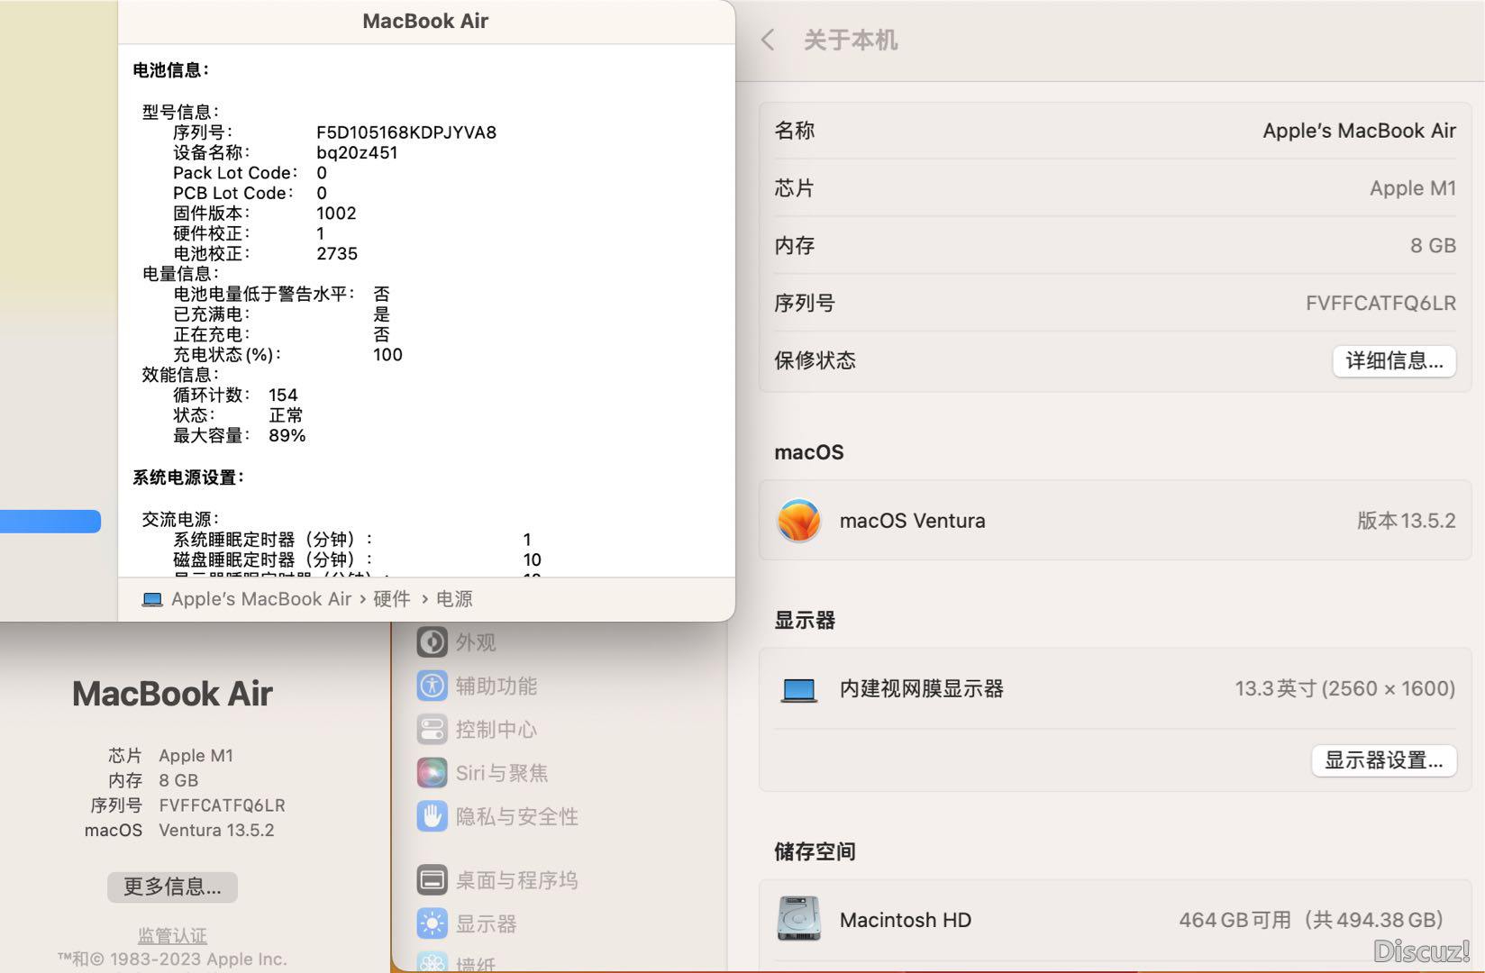Screen dimensions: 1485x973
Task: Click the 内建视网膜显示器 label
Action: click(922, 689)
